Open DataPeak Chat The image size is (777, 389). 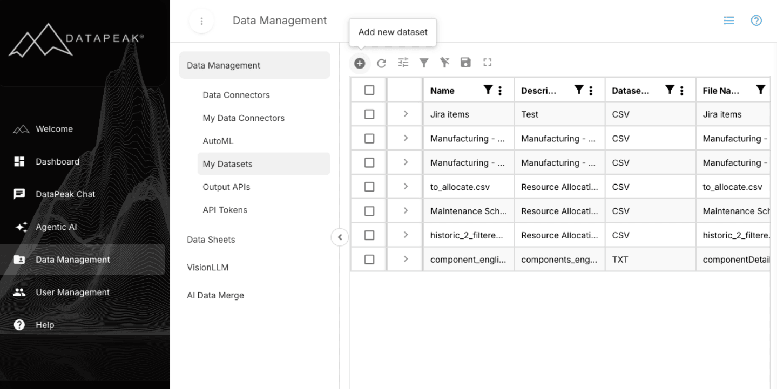click(82, 194)
